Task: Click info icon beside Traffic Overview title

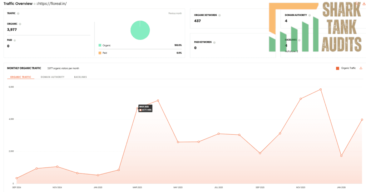Action: [35, 4]
